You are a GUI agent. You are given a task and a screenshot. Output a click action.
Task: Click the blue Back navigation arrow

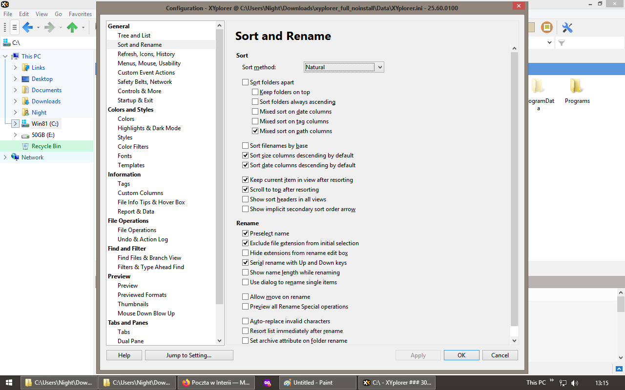click(27, 27)
